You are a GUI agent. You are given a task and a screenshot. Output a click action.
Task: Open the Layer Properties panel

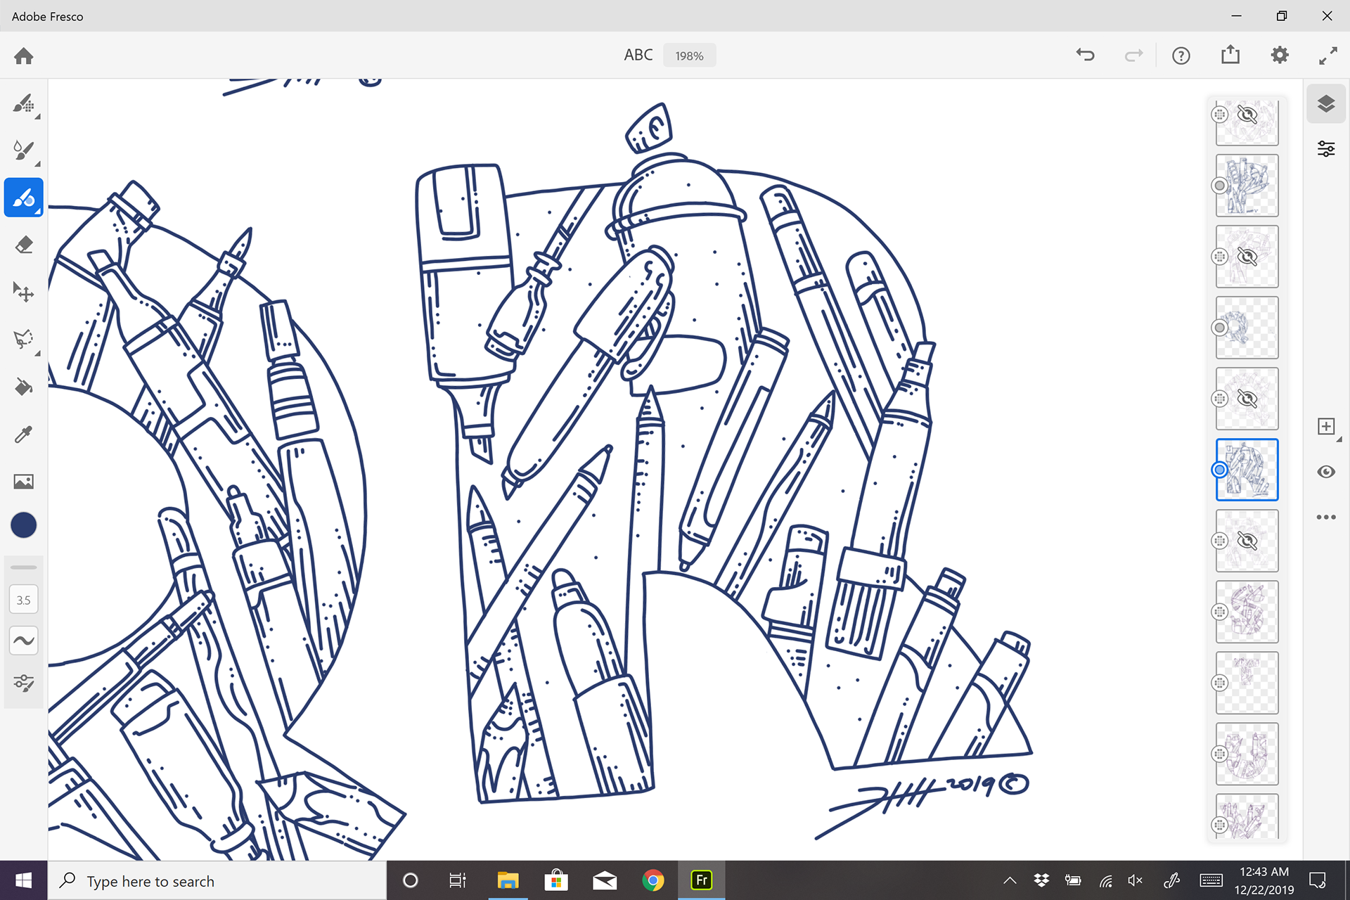coord(1326,149)
